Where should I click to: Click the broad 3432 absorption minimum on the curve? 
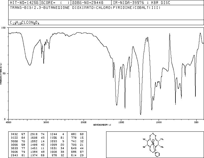[30, 65]
